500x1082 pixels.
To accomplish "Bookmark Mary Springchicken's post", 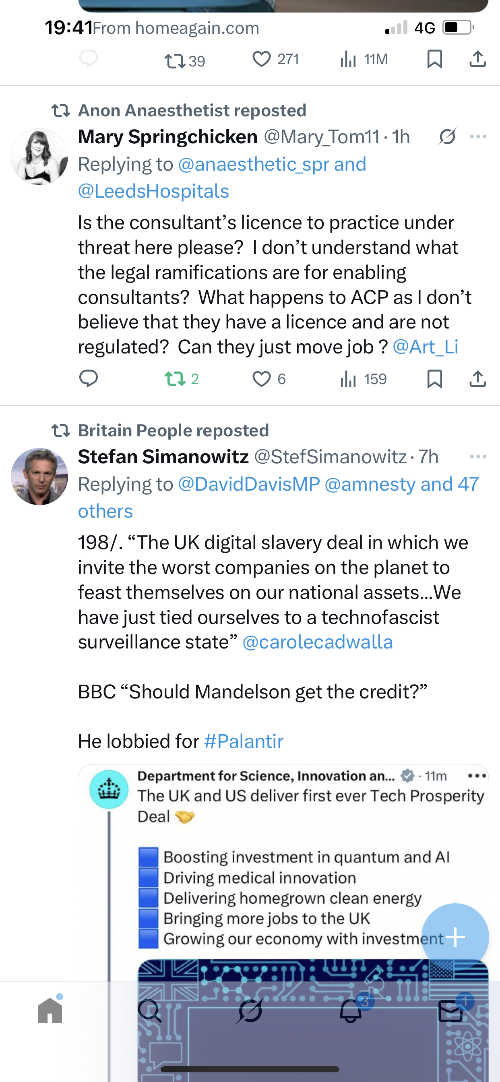I will click(x=434, y=379).
